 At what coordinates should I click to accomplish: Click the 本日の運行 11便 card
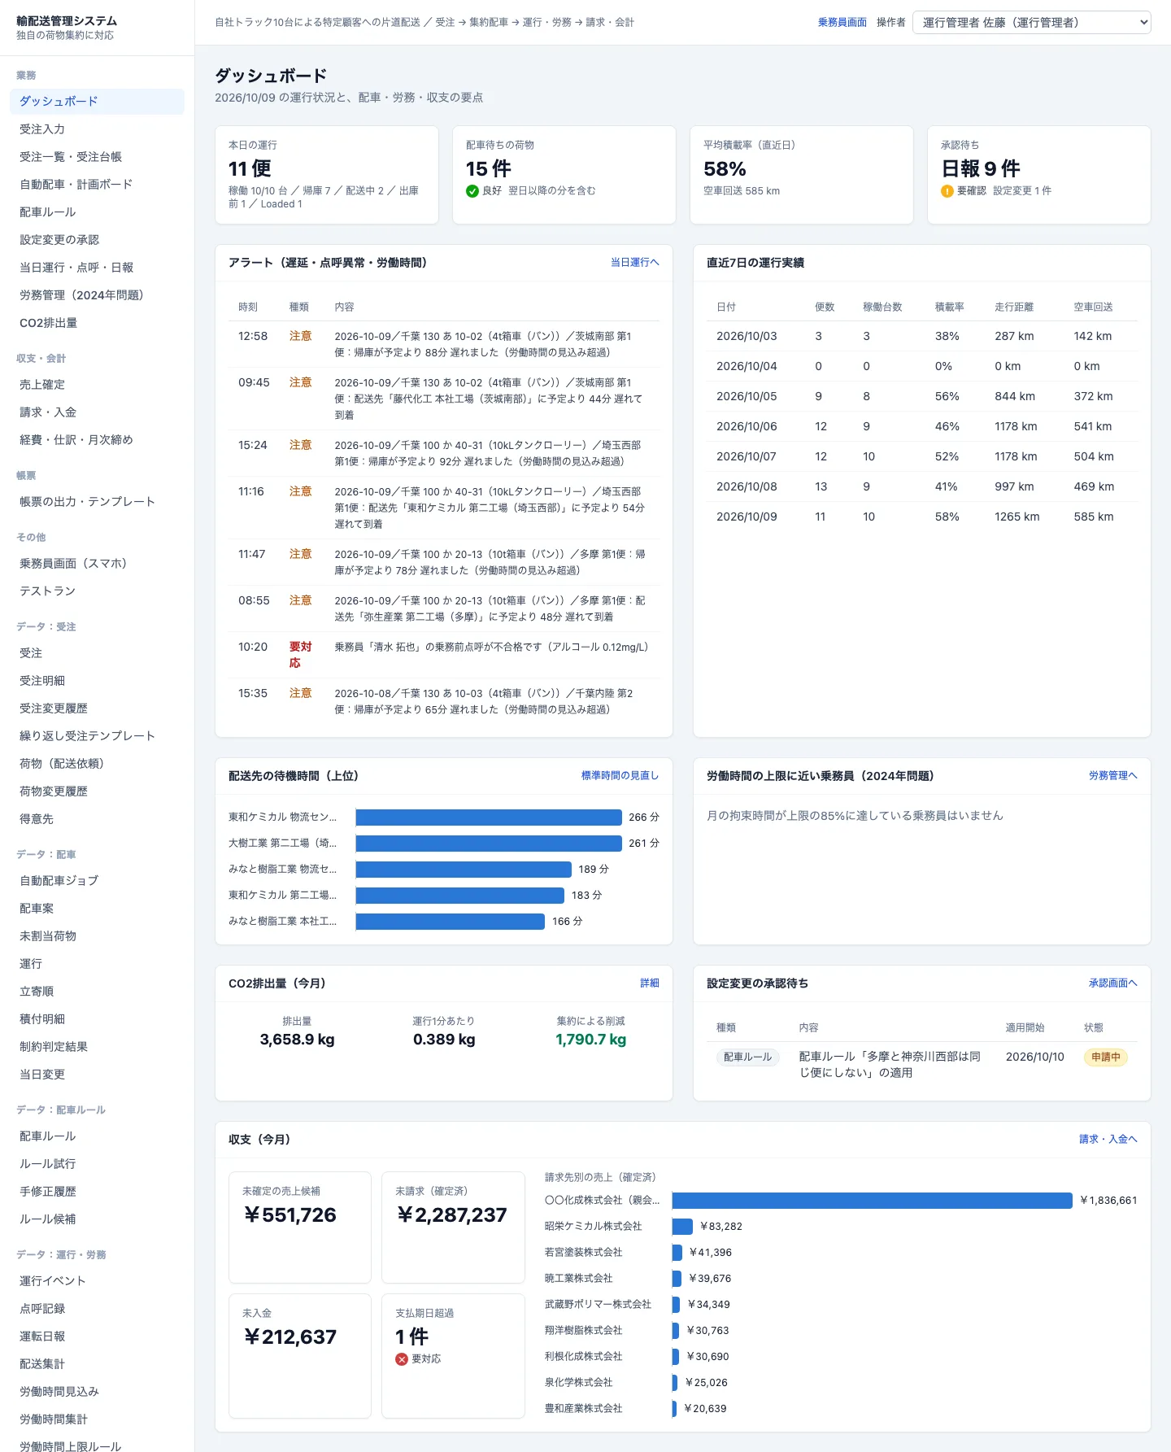tap(327, 175)
